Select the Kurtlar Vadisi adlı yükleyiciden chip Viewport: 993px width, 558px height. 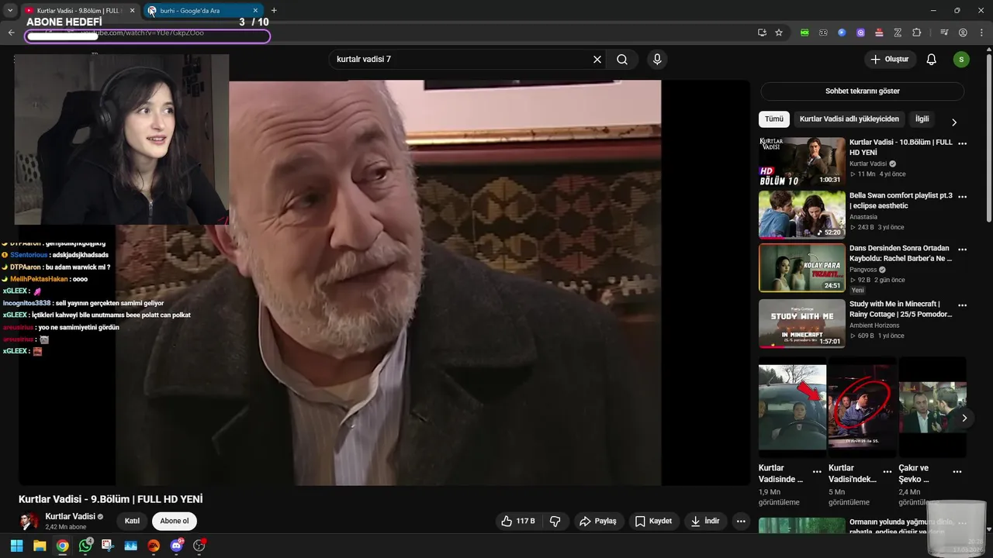tap(849, 119)
